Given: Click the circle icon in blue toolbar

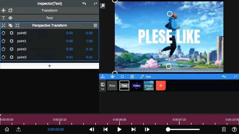Looking at the screenshot, I should 122,77.
